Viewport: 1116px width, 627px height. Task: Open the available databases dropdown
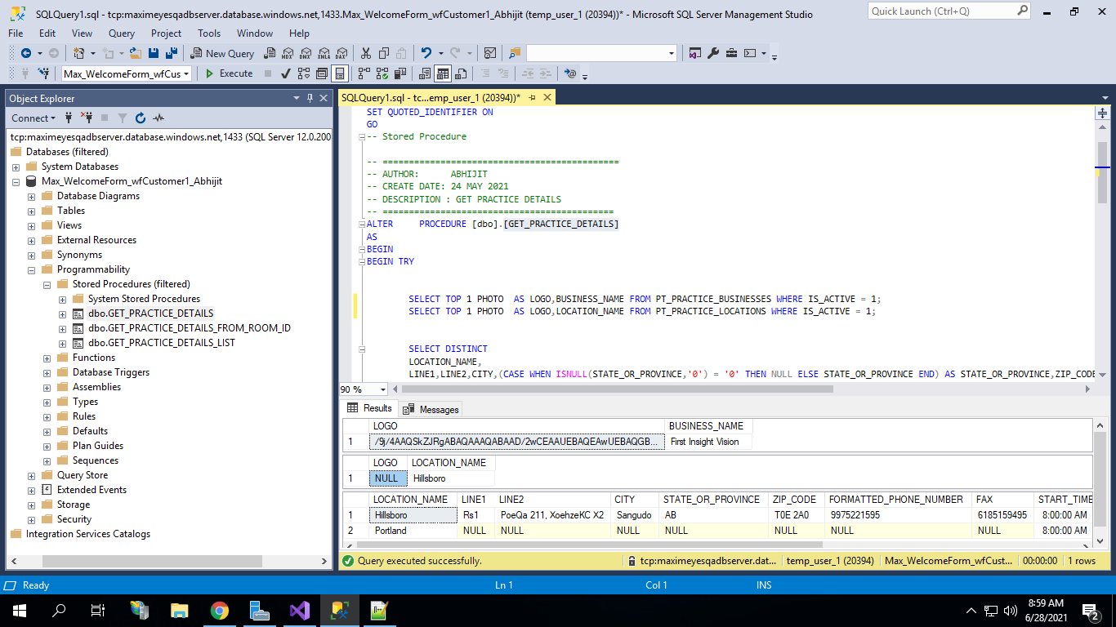186,73
